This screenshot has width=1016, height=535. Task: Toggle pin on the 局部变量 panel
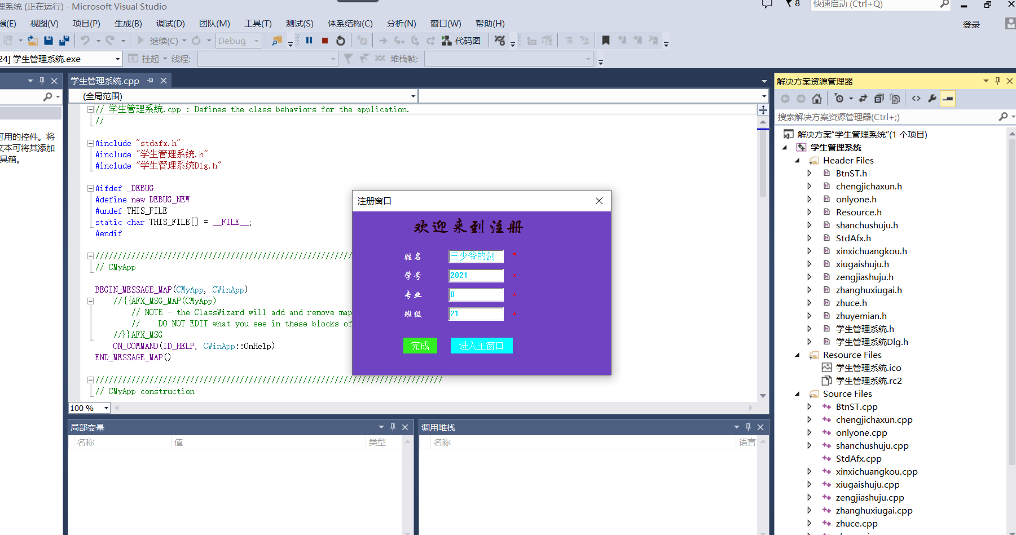click(x=393, y=427)
